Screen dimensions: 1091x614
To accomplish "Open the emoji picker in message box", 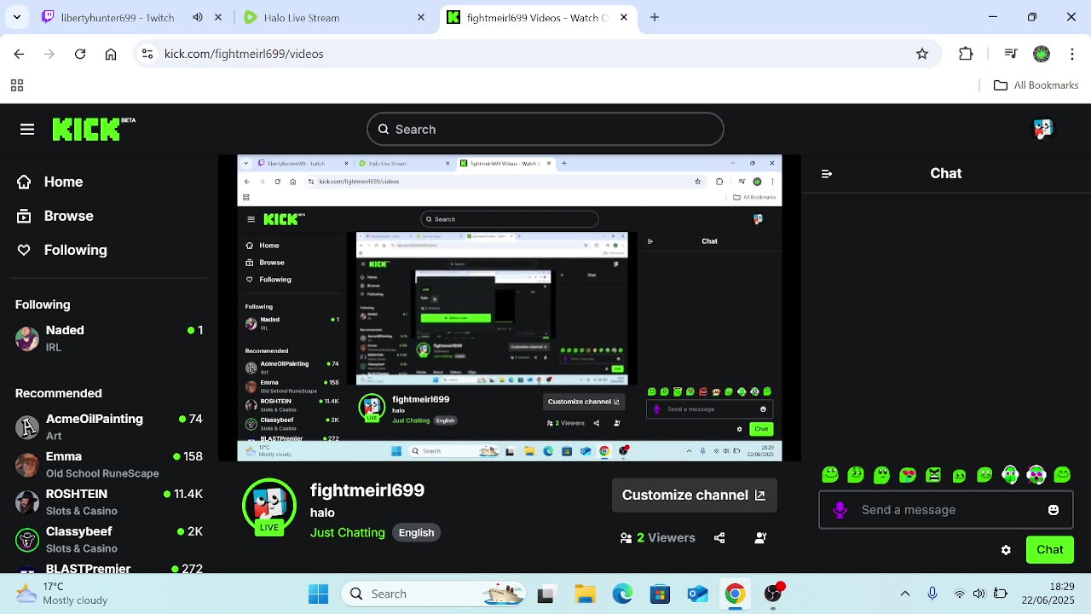I will pyautogui.click(x=1053, y=510).
